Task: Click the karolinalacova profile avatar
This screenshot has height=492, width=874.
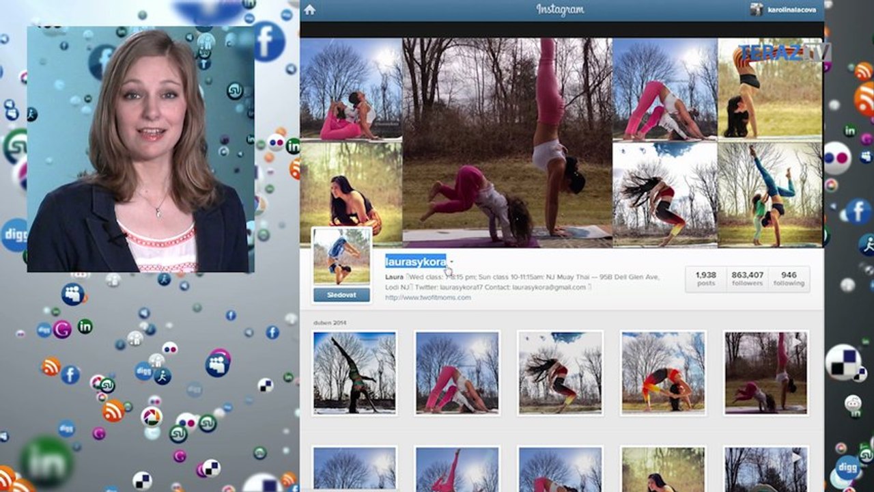Action: [x=757, y=10]
